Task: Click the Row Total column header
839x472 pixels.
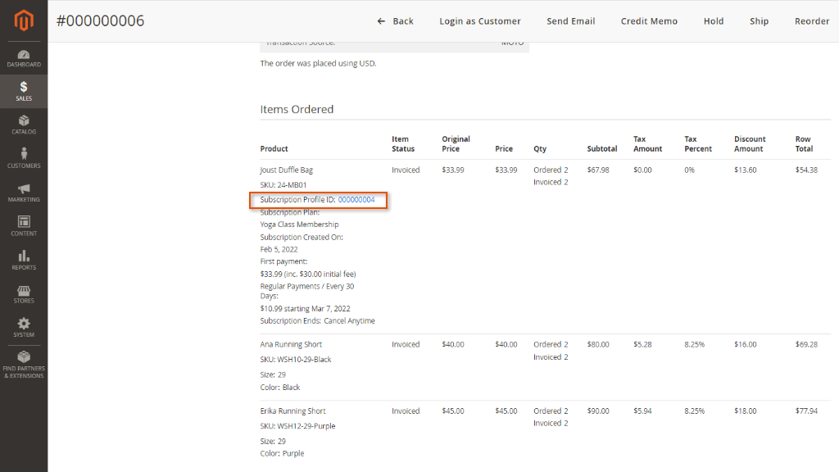Action: 804,144
